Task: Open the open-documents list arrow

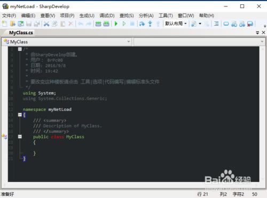Action: 257,33
